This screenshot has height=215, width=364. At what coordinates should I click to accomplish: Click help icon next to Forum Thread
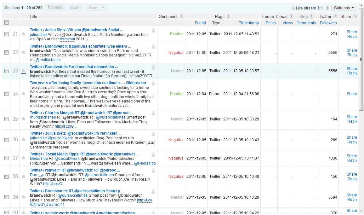[x=291, y=17]
